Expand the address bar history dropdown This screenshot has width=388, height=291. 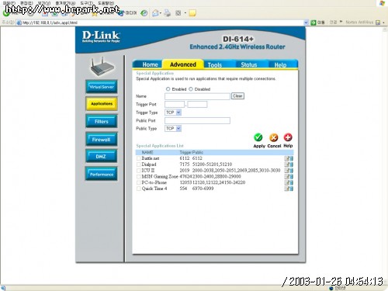tap(306, 23)
